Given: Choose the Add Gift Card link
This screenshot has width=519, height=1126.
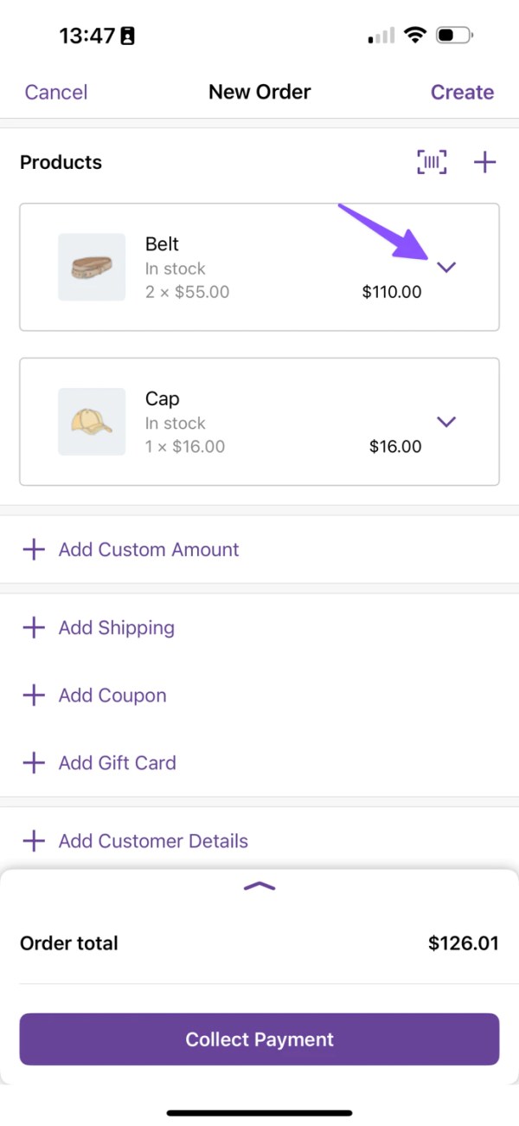Looking at the screenshot, I should [x=118, y=763].
